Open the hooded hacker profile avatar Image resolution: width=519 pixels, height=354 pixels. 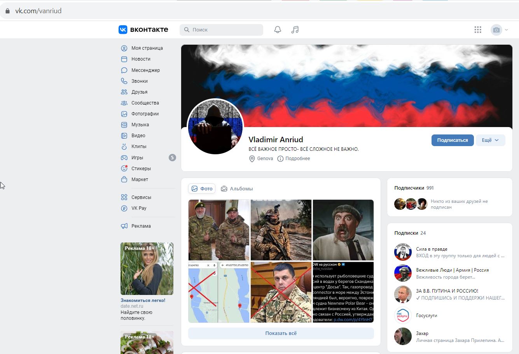215,127
